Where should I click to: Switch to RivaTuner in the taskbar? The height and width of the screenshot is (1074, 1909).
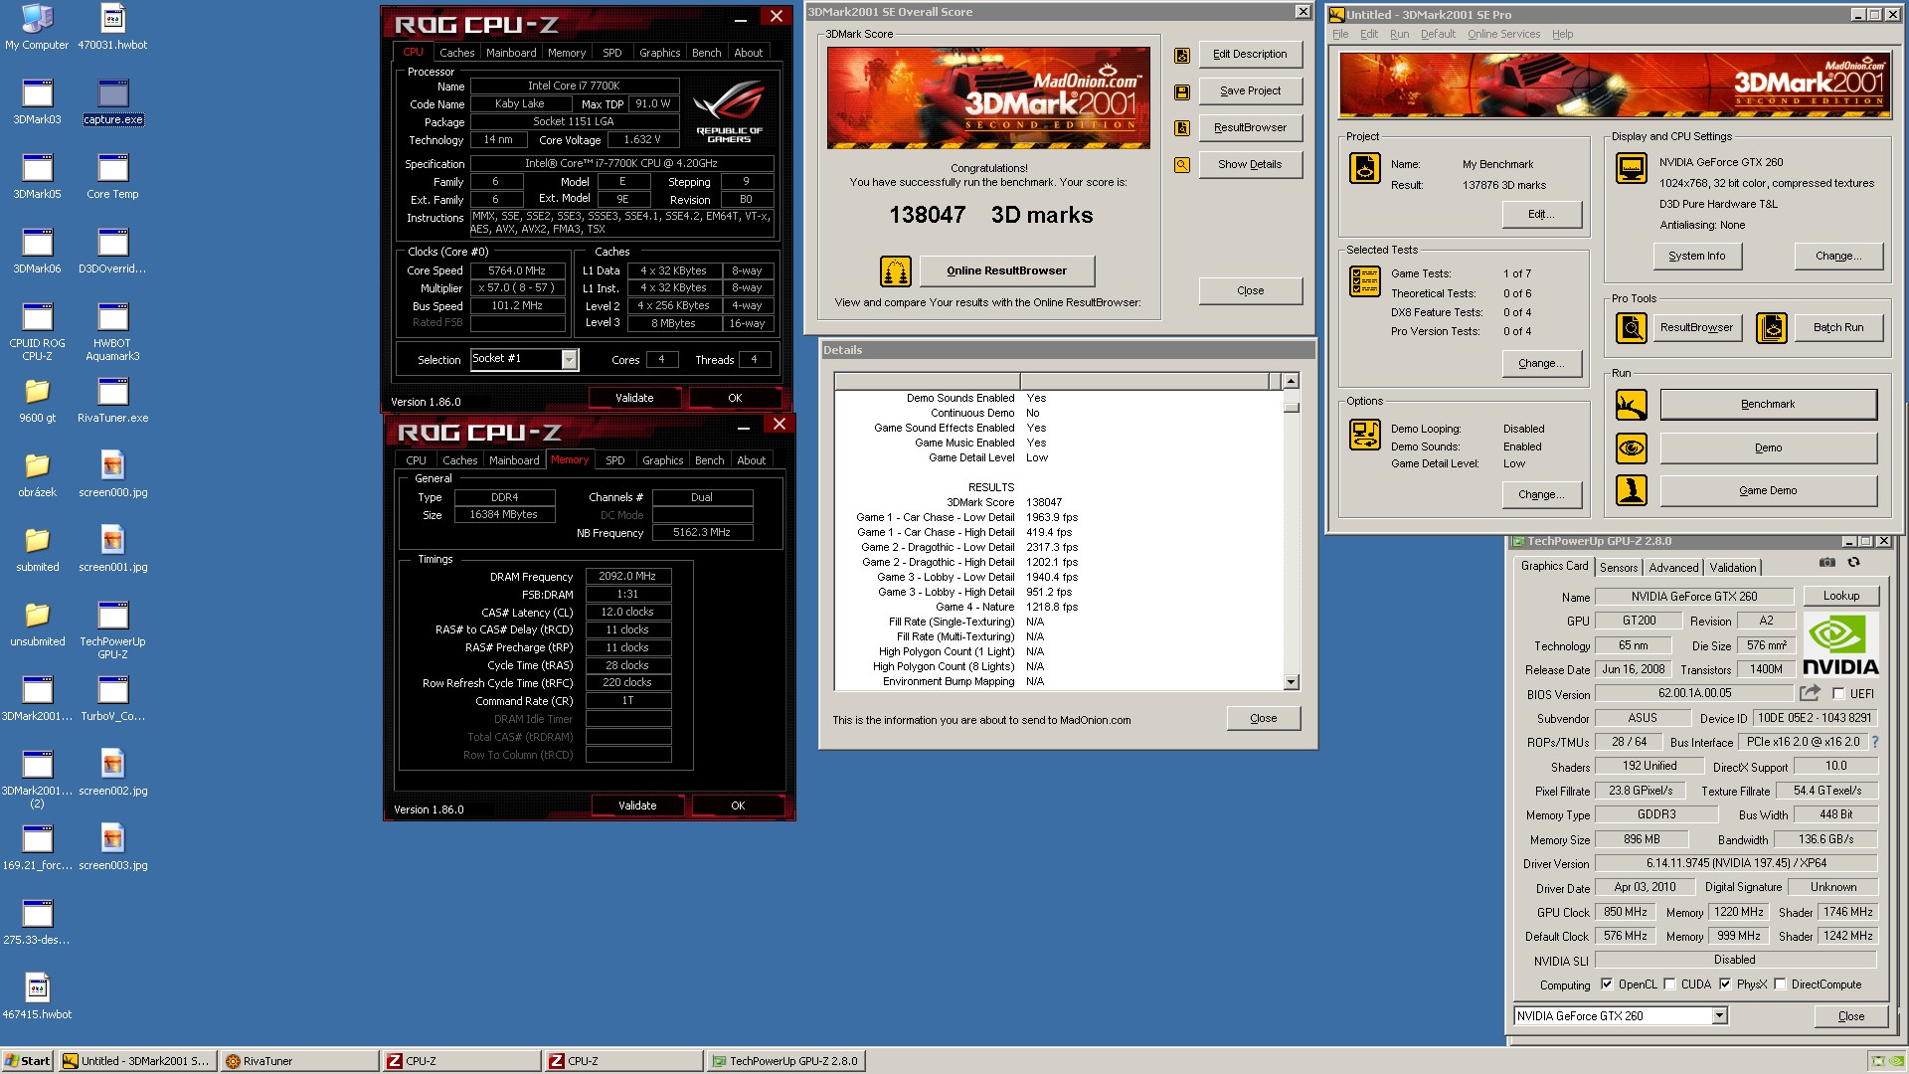point(299,1061)
